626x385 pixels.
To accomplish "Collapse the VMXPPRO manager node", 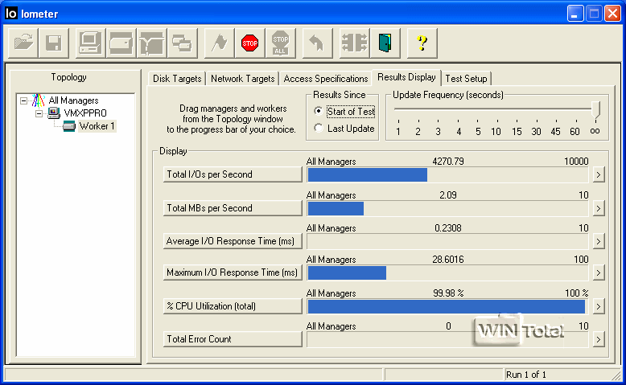I will (39, 113).
